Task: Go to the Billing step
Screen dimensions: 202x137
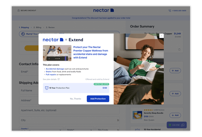Action: [37, 27]
